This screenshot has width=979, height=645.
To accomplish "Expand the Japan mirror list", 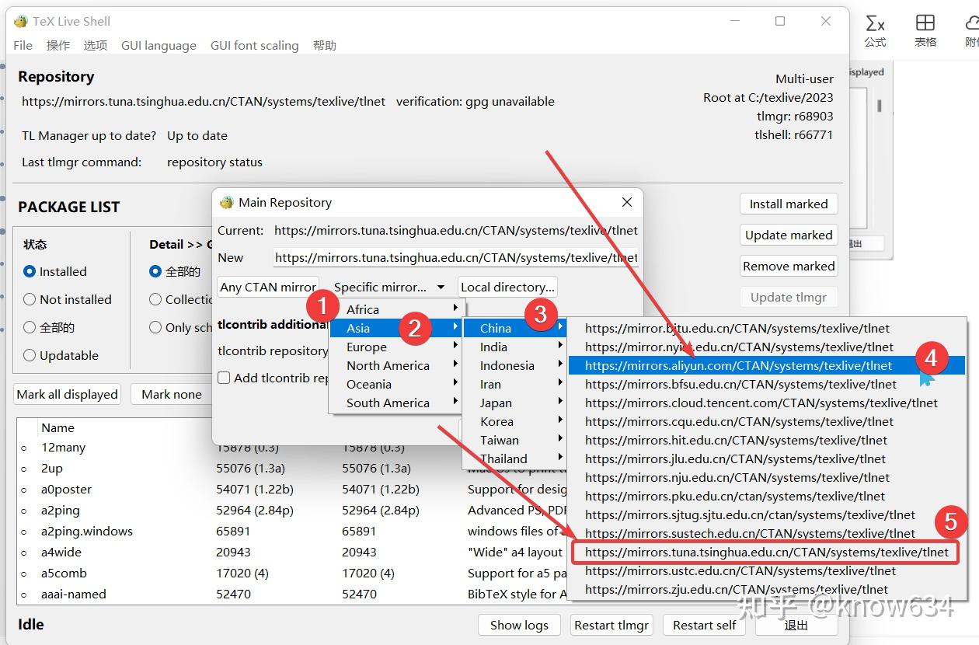I will [514, 403].
